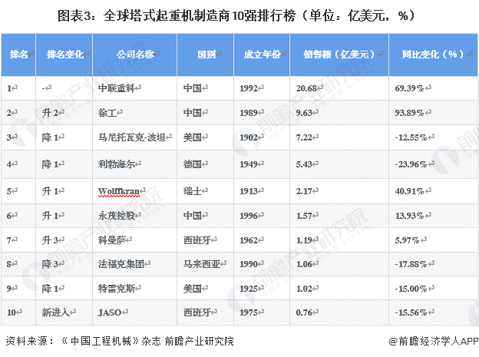This screenshot has width=479, height=357.
Task: Click the sales value '5.43'
Action: tap(304, 164)
